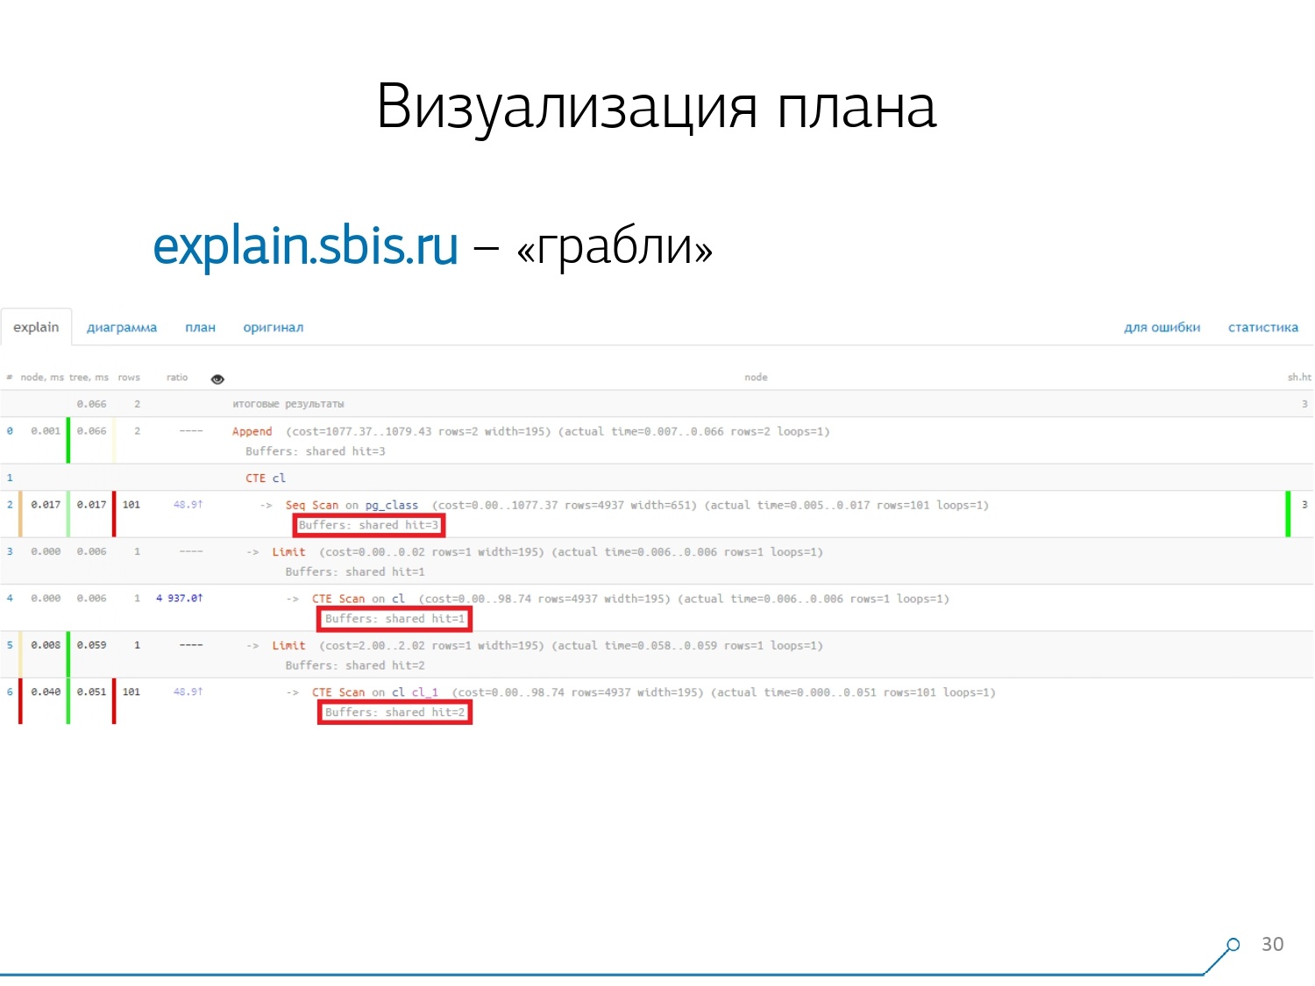Follow the explain.sbis.ru link in the heading
Image resolution: width=1315 pixels, height=986 pixels.
pos(305,246)
